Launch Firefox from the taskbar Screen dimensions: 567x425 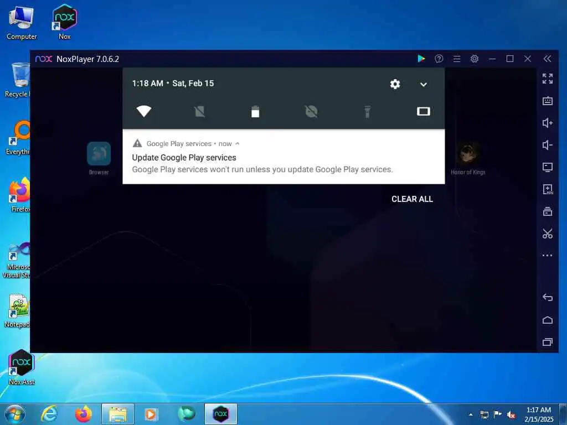click(x=84, y=414)
